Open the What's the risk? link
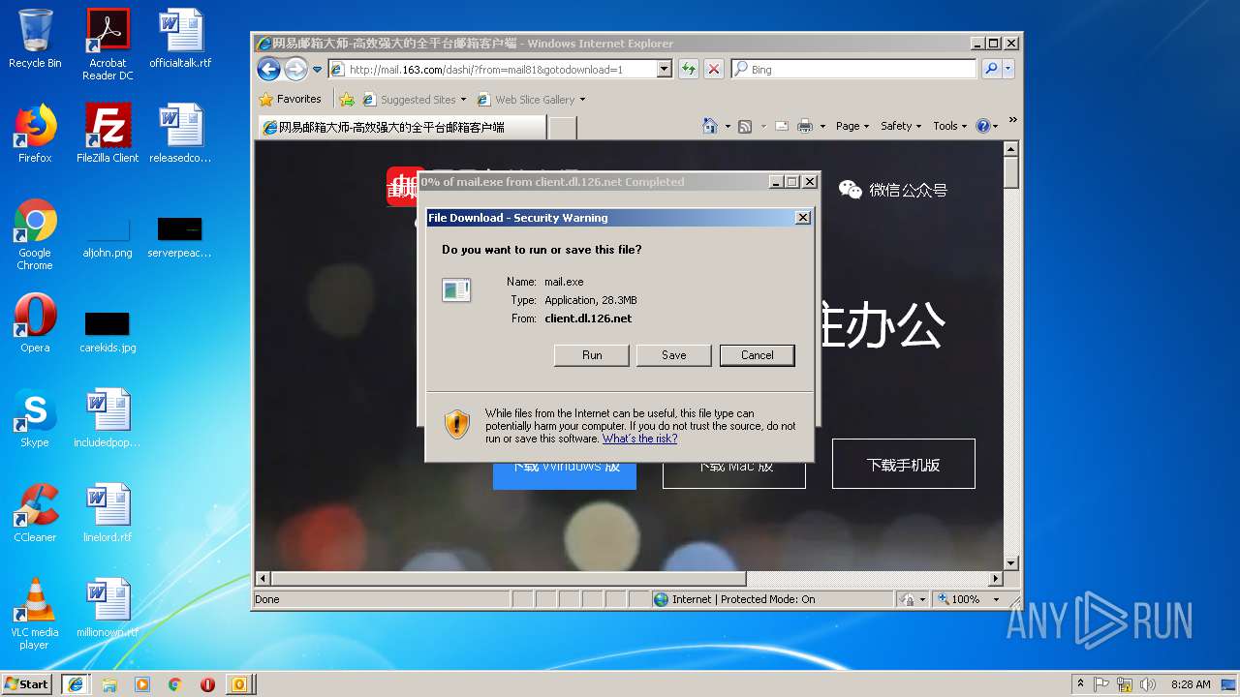Image resolution: width=1240 pixels, height=697 pixels. coord(639,439)
